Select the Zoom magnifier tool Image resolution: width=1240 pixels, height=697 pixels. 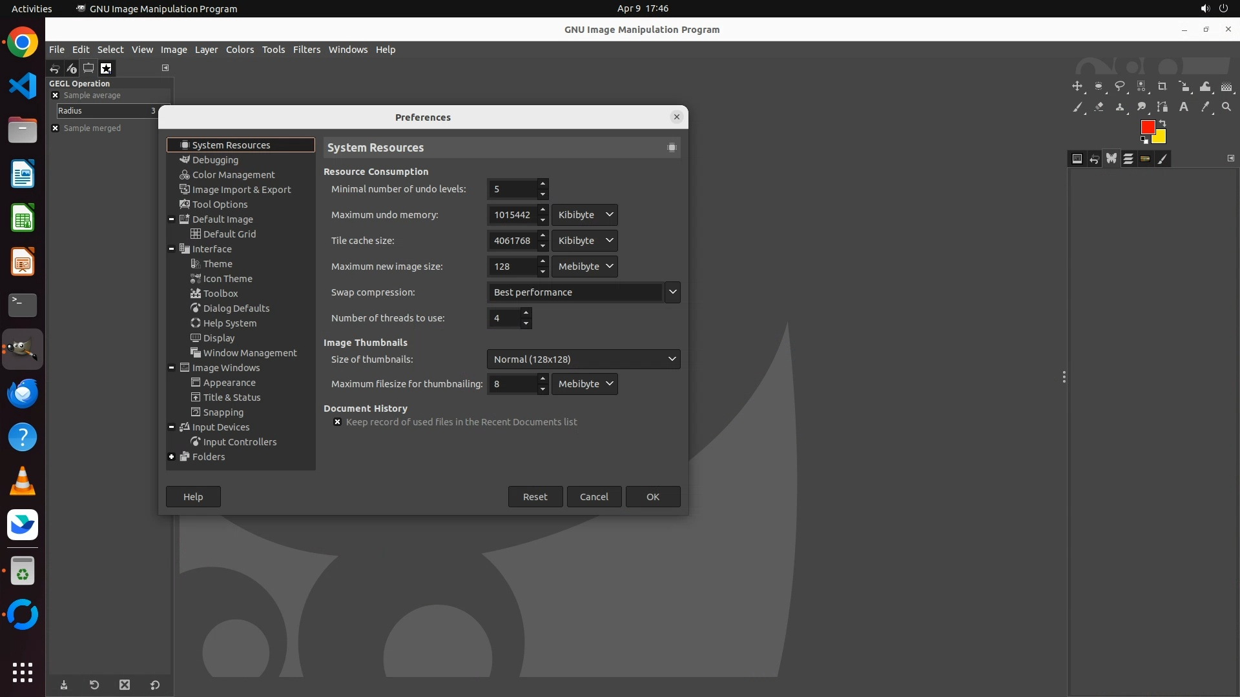point(1226,107)
